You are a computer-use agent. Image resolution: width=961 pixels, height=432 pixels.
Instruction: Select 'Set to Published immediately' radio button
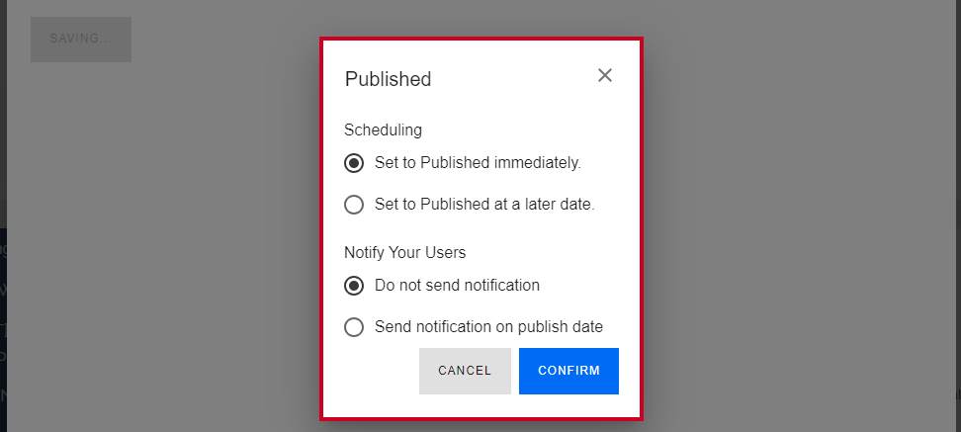(x=354, y=164)
